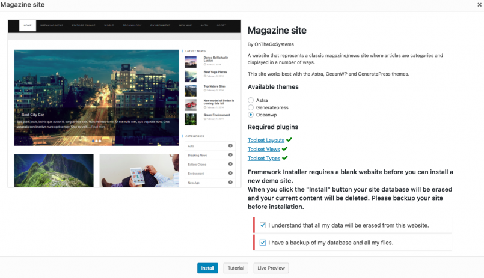Click the 'Best City Car' slide title
Viewport: 484px width, 278px height.
(x=32, y=115)
